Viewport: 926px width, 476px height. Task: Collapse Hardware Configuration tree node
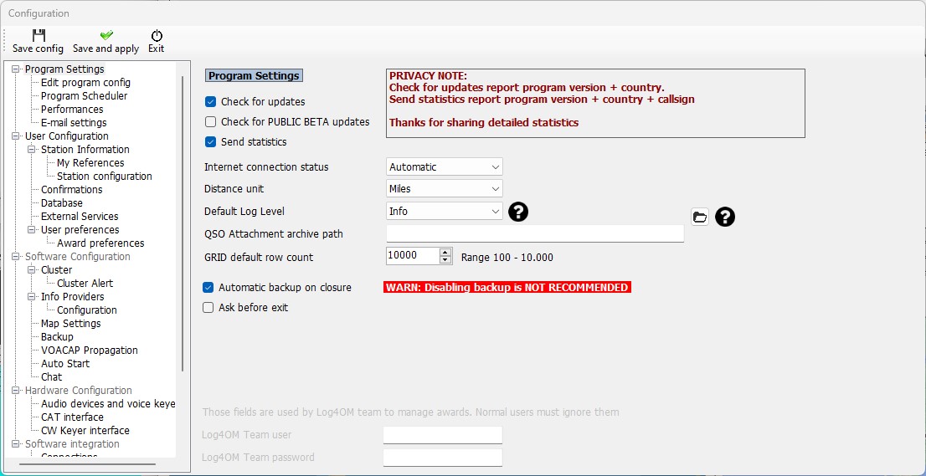pos(16,391)
